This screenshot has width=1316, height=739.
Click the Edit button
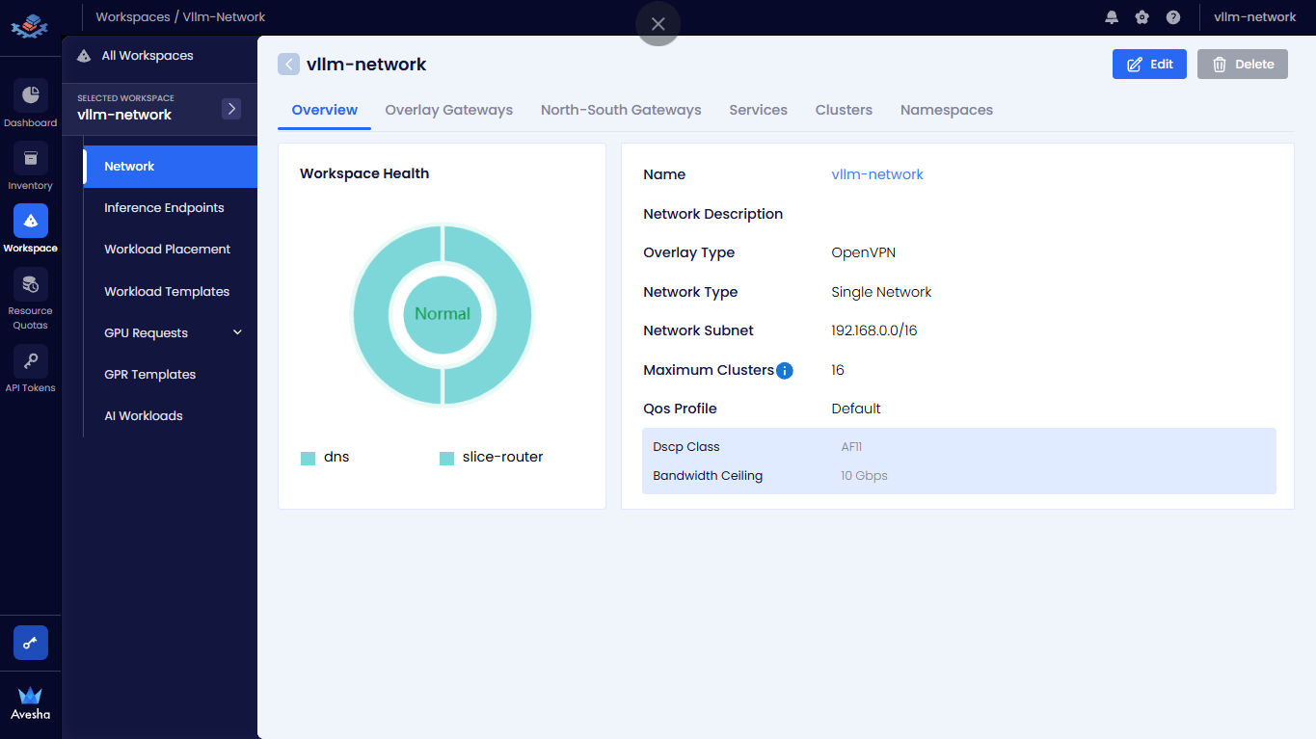tap(1149, 65)
